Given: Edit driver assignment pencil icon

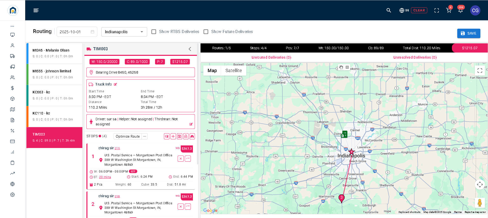Looking at the screenshot, I should (191, 124).
